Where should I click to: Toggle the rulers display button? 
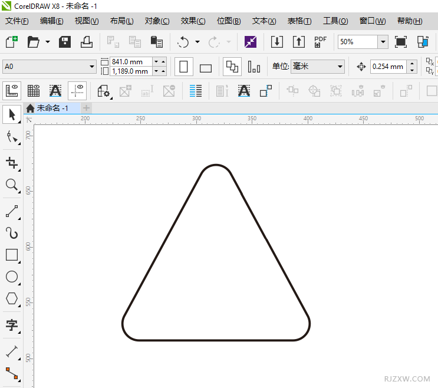[12, 91]
